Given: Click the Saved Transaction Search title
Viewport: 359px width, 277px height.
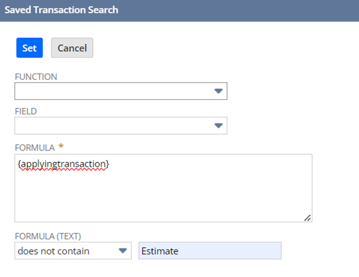Looking at the screenshot, I should pyautogui.click(x=61, y=10).
